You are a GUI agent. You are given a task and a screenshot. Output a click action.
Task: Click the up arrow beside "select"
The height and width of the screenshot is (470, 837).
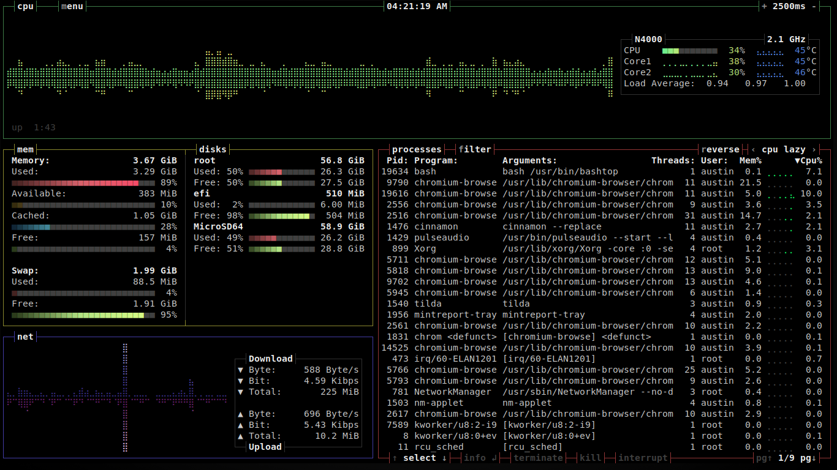click(395, 458)
